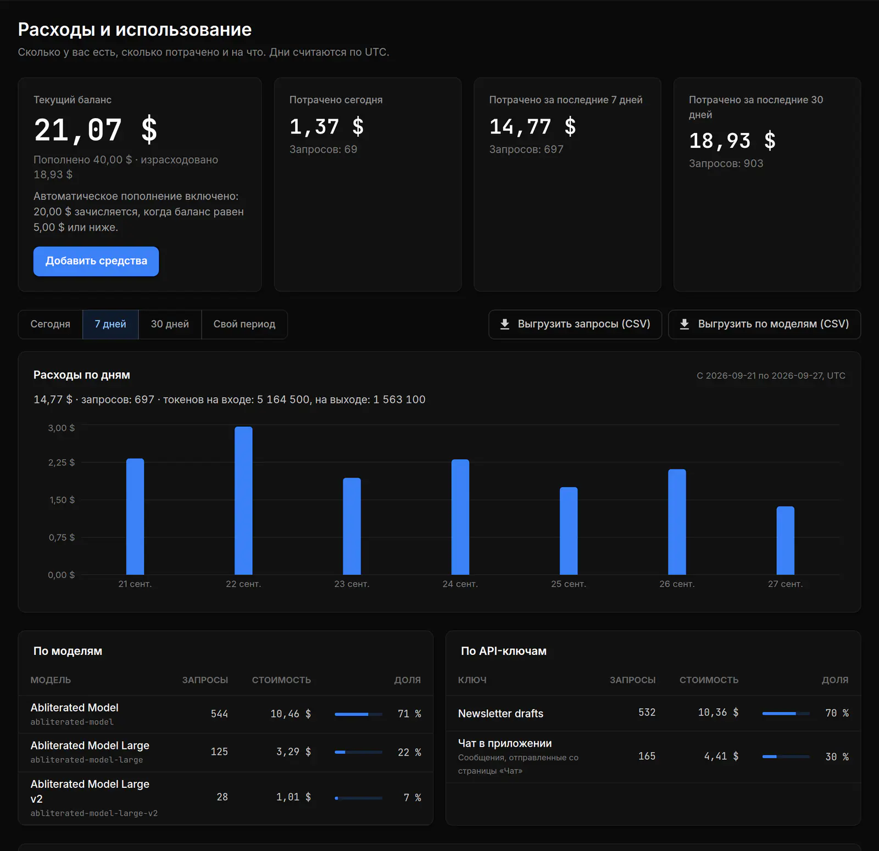This screenshot has width=879, height=851.
Task: Click the "Чат в приложении" 30 % share bar
Action: pos(786,757)
